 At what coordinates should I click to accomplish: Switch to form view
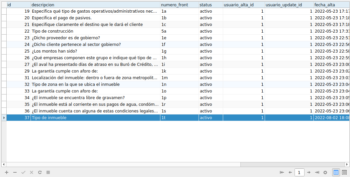tap(344, 172)
